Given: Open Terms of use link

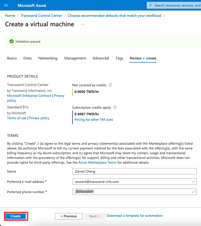Looking at the screenshot, I should (17, 118).
